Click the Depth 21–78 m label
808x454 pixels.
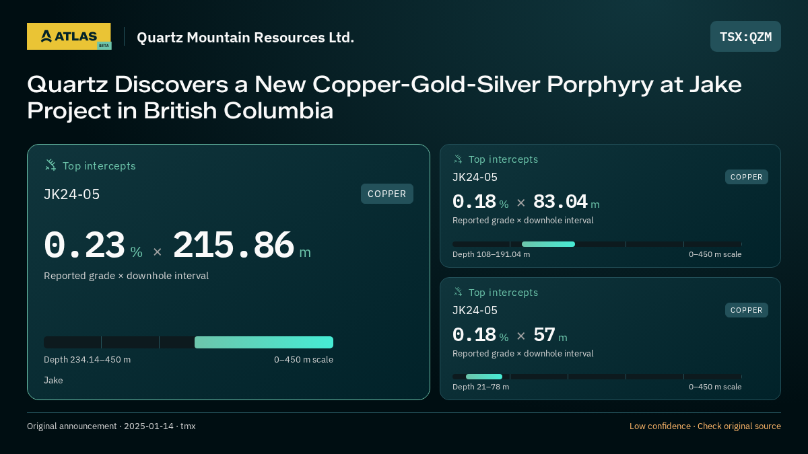pyautogui.click(x=481, y=387)
